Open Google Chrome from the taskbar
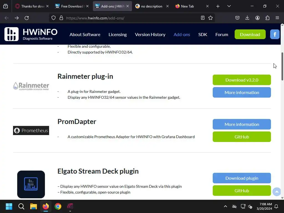Image resolution: width=284 pixels, height=213 pixels. tap(58, 206)
